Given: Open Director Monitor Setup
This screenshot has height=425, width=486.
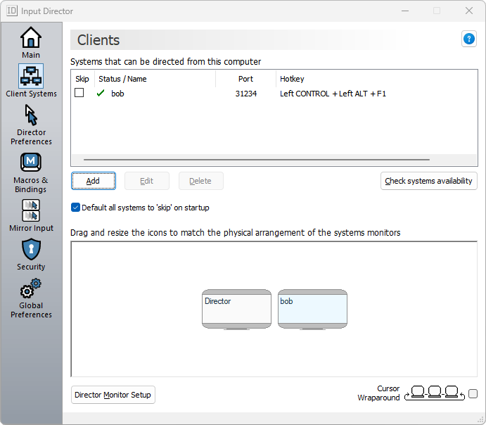Looking at the screenshot, I should coord(113,395).
